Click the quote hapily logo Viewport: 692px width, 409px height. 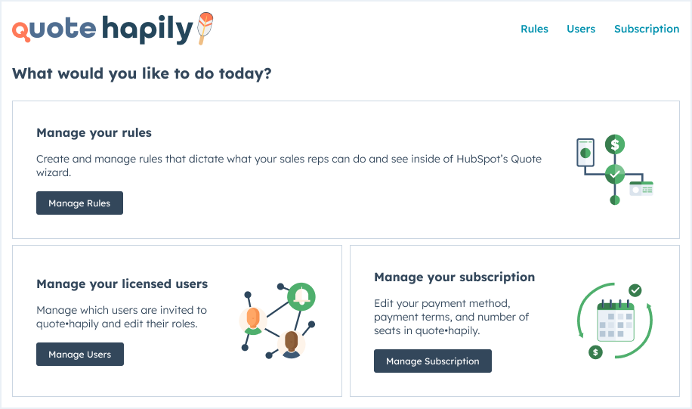[x=113, y=29]
